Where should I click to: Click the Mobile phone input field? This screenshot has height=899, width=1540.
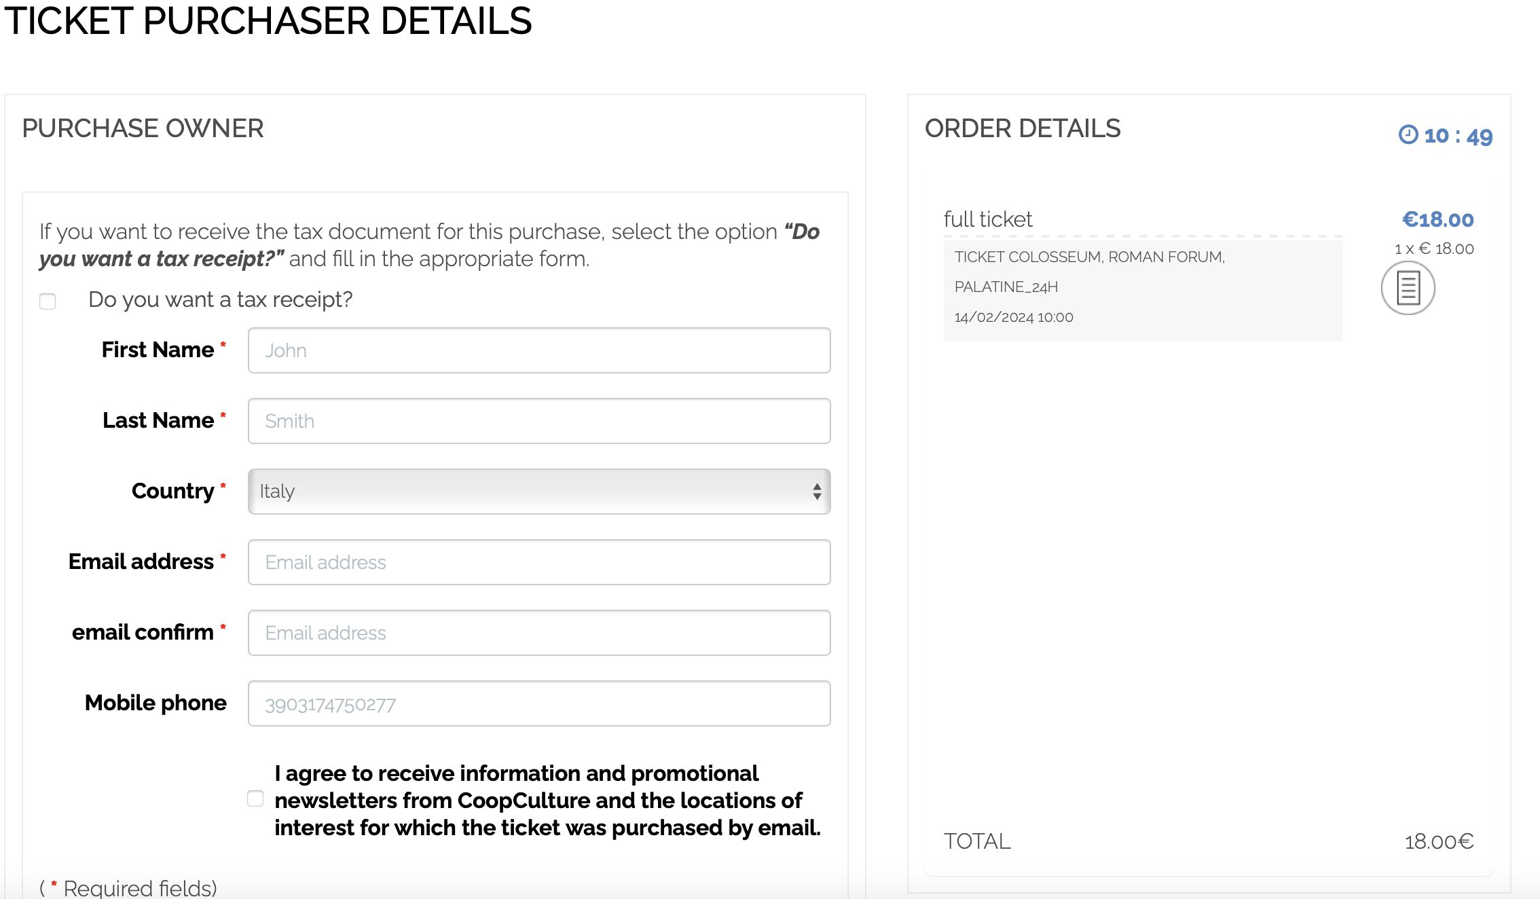[538, 703]
